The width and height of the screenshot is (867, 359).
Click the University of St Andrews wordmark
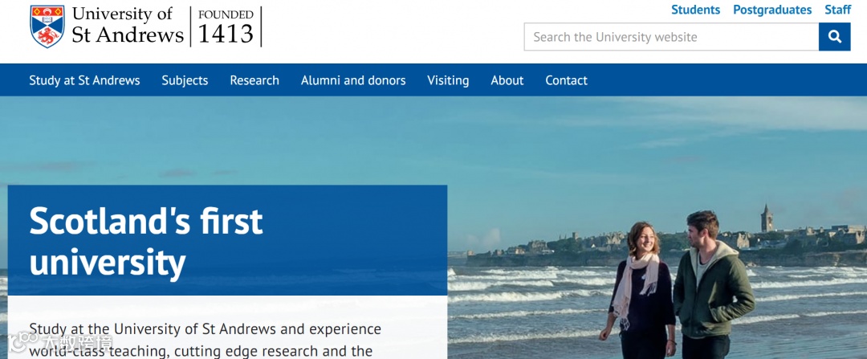[x=127, y=26]
